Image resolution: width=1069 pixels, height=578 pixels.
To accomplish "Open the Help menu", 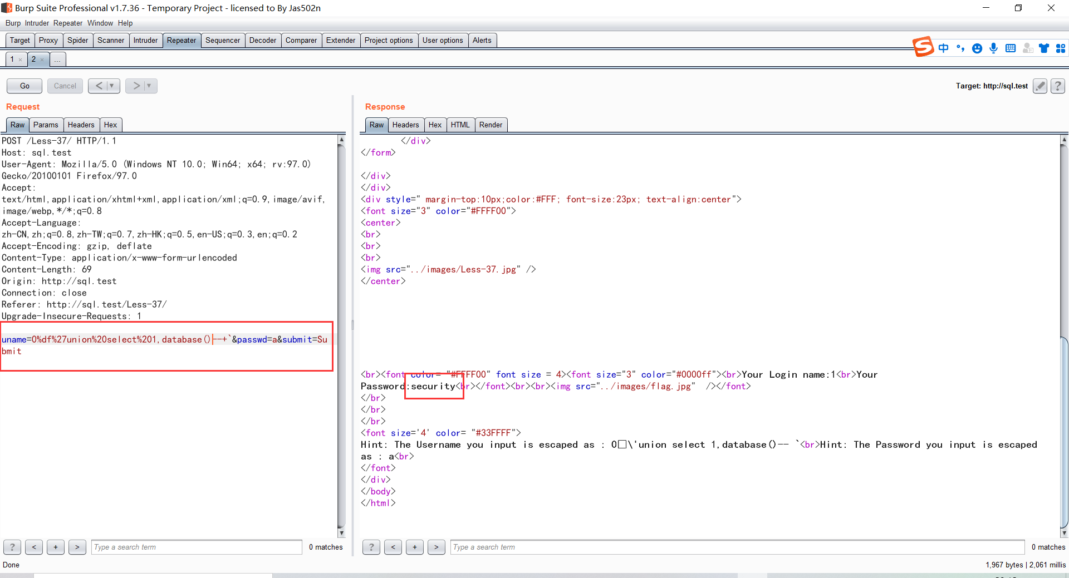I will click(125, 23).
